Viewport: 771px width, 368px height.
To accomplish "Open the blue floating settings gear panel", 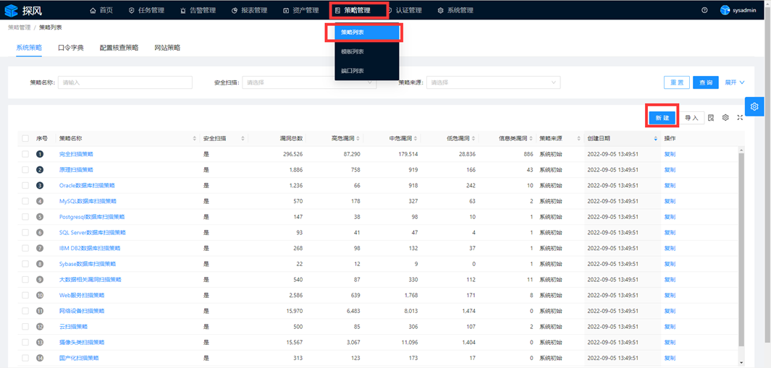I will click(x=755, y=106).
